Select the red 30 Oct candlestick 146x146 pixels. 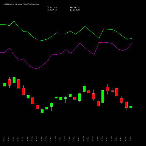(x=19, y=84)
